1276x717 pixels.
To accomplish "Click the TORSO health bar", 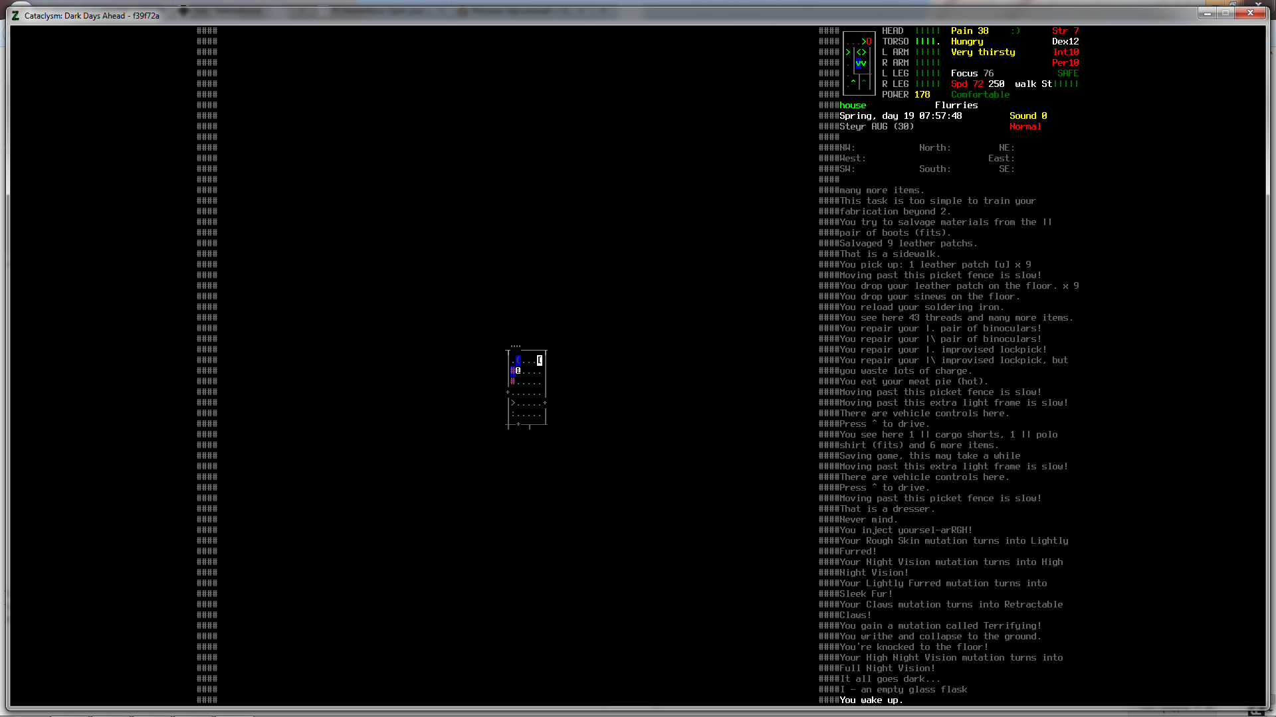I will coord(927,41).
